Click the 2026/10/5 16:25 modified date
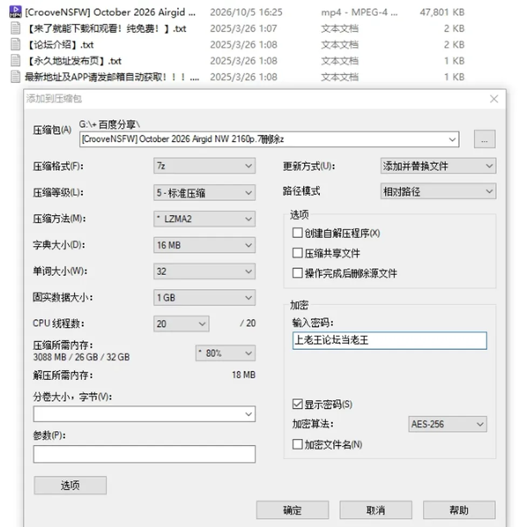Viewport: 518px width, 527px height. tap(246, 12)
